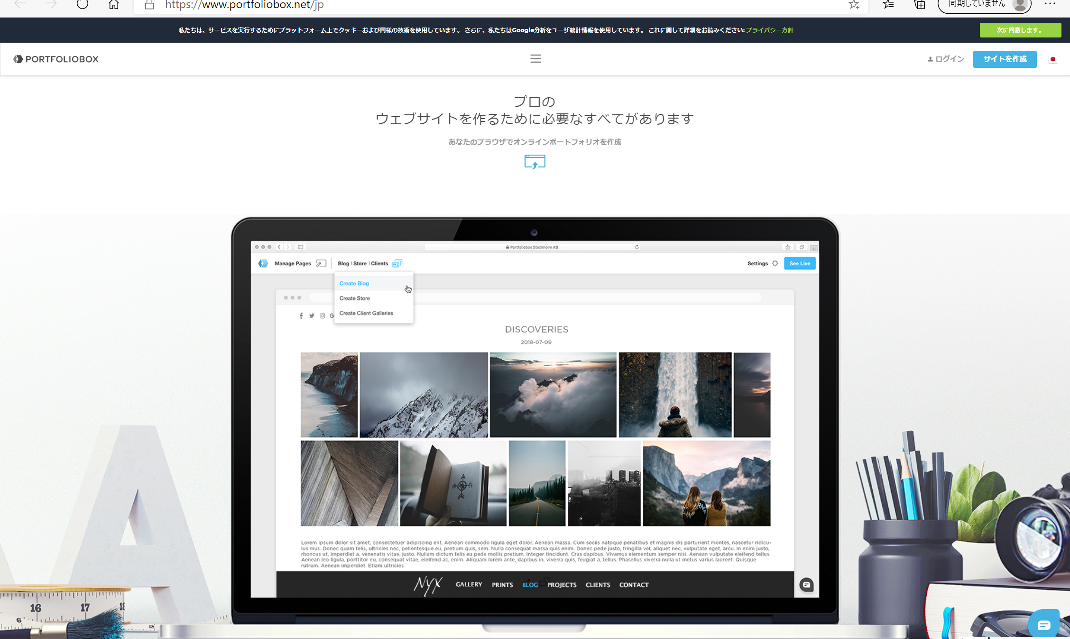1070x639 pixels.
Task: Open the Japan flag language selector
Action: [1052, 59]
